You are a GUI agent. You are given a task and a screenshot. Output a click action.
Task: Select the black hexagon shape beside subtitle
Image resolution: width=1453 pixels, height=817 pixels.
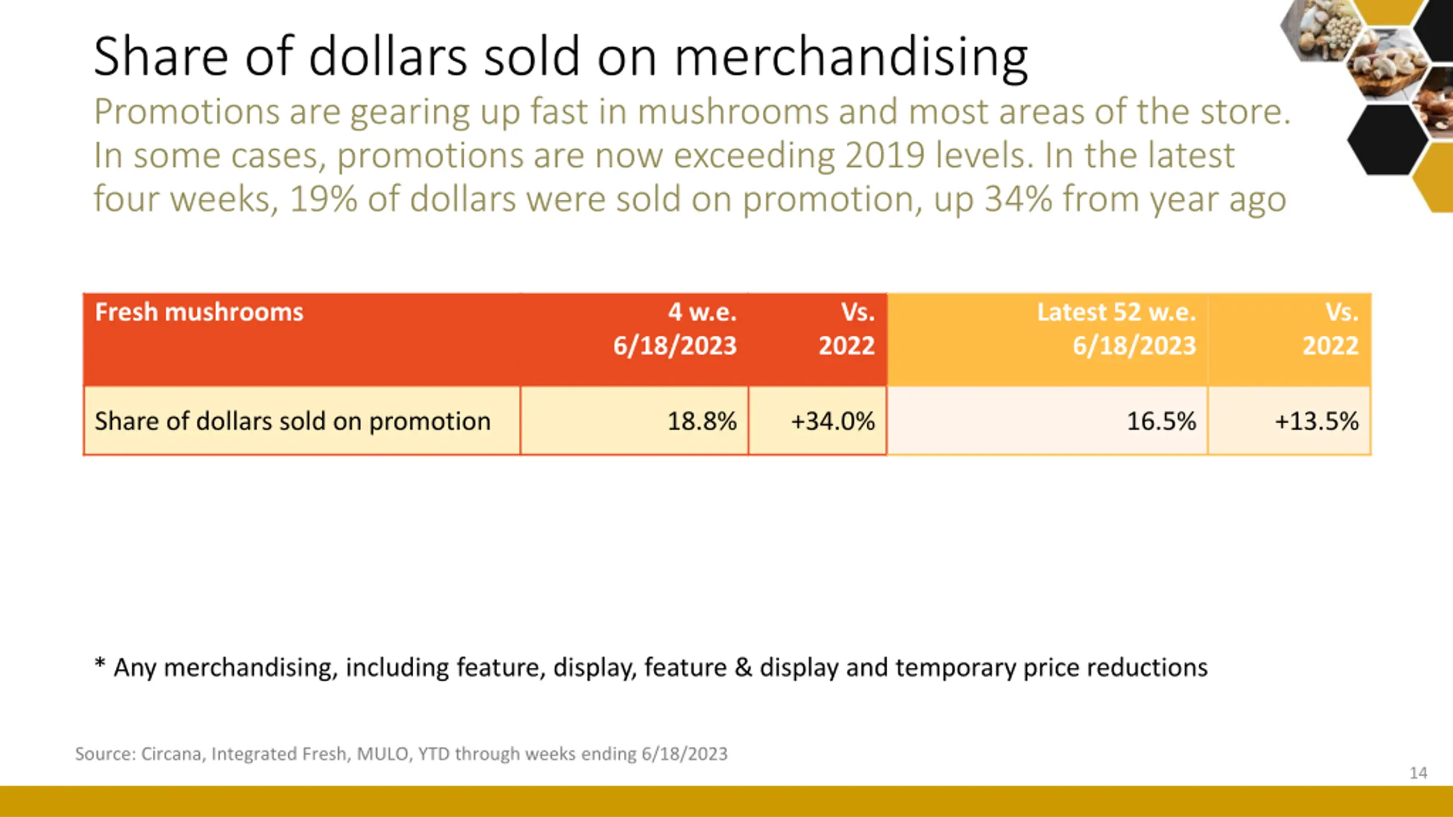[1387, 139]
